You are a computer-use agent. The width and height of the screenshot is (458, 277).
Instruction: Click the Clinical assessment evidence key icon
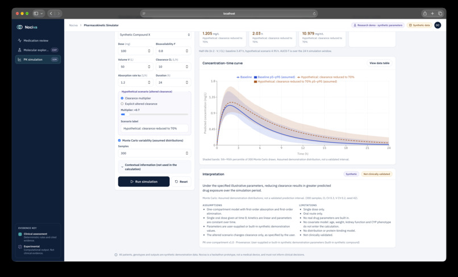[x=20, y=234]
